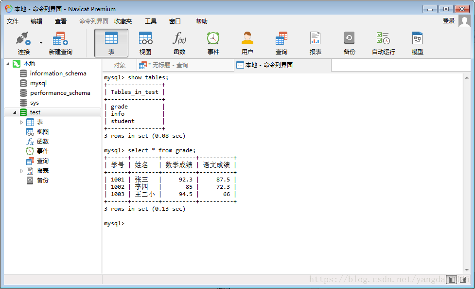Switch to the 对象 tab
This screenshot has height=289, width=475.
pos(118,65)
